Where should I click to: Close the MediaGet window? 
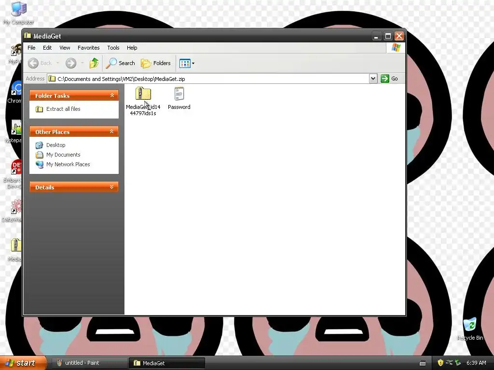[399, 36]
